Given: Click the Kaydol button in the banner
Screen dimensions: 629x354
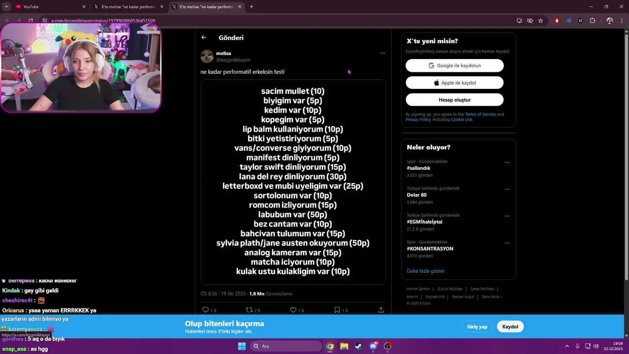Looking at the screenshot, I should point(510,326).
